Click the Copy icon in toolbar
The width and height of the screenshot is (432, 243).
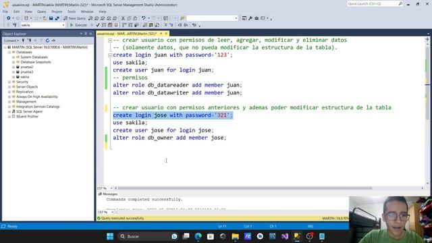[129, 18]
